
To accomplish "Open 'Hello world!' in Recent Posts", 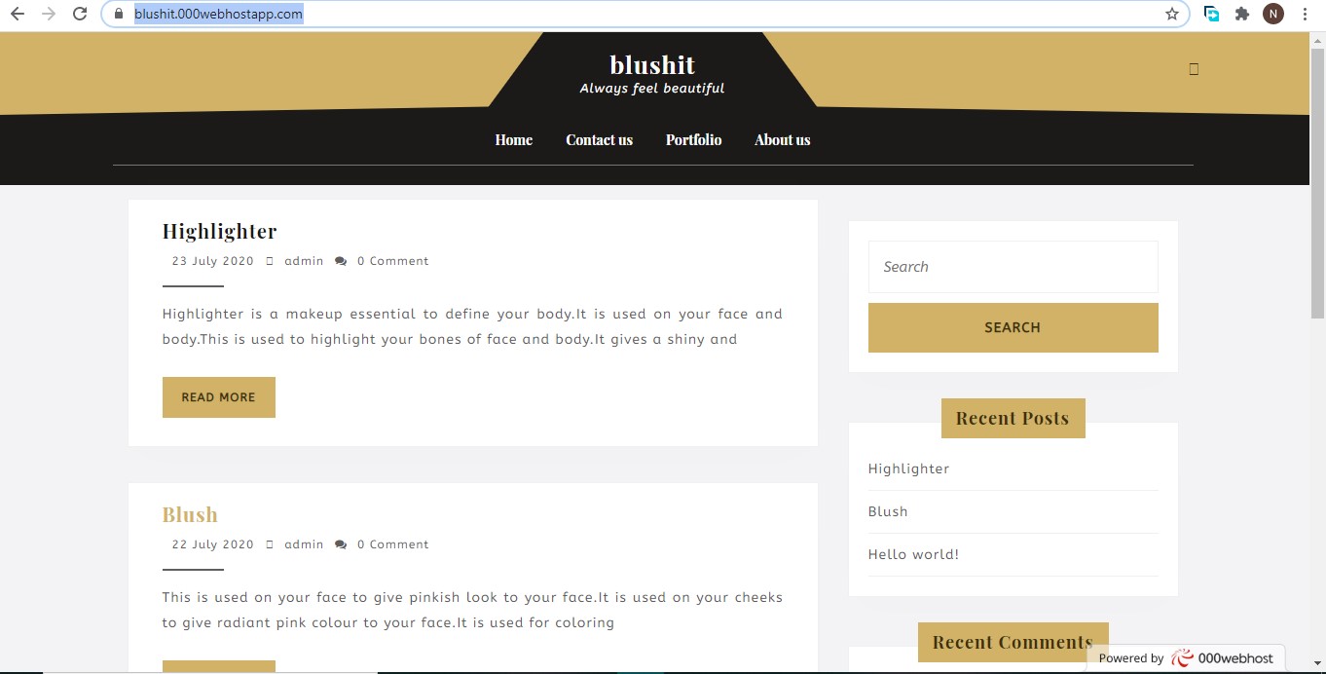I will (913, 554).
